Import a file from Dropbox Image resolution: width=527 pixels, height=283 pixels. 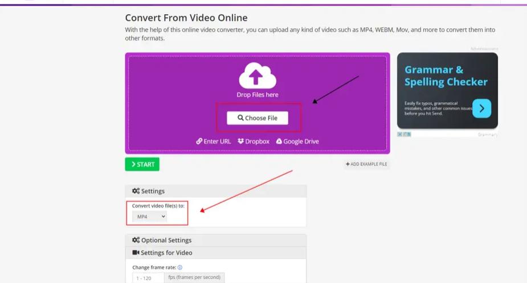(254, 141)
